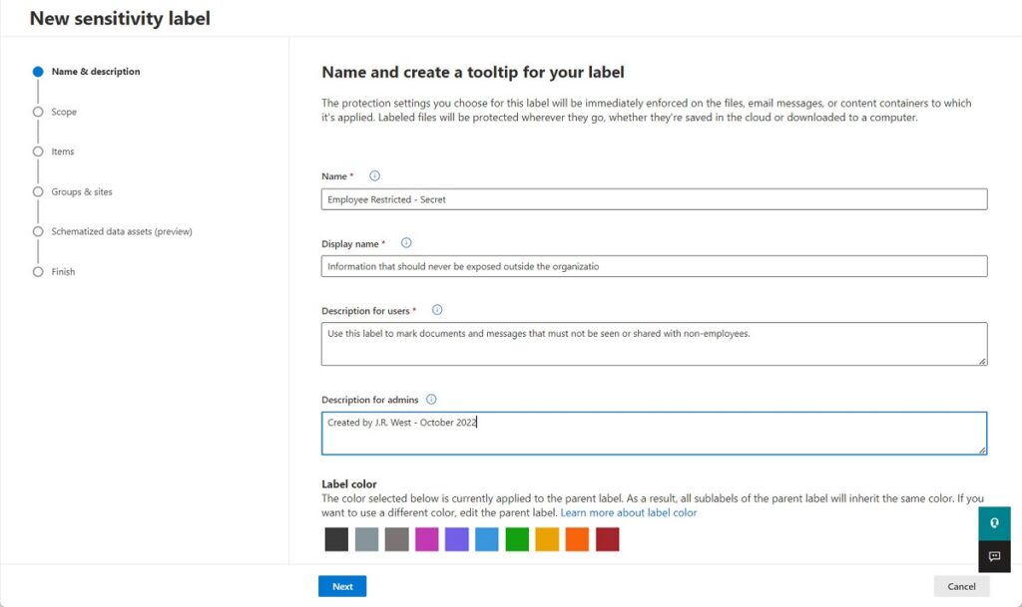Click the Next button
Viewport: 1022px width, 607px height.
[x=342, y=586]
